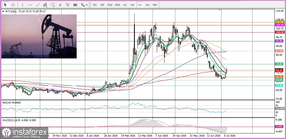The width and height of the screenshot is (286, 139).
Task: Pick the horizontal line drawing tool
Action: 30,5
